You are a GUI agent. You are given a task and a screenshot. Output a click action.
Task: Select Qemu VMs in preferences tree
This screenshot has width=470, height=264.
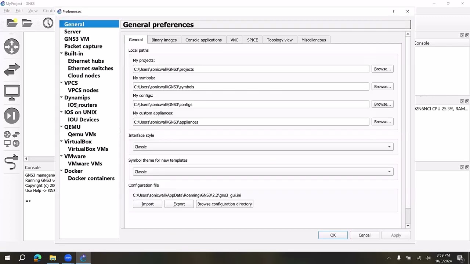point(82,134)
